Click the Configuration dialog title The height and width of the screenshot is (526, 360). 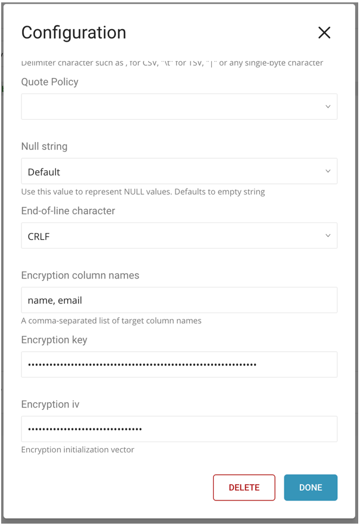74,33
